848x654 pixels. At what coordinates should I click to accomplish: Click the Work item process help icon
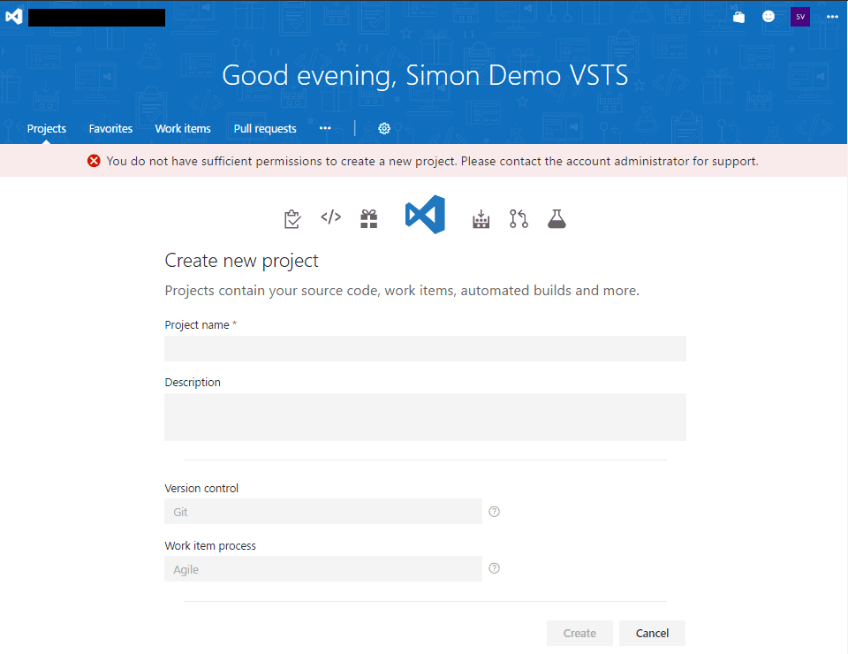pos(495,568)
